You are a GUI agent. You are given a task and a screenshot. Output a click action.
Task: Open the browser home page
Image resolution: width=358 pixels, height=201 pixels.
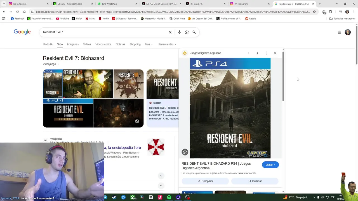(24, 12)
